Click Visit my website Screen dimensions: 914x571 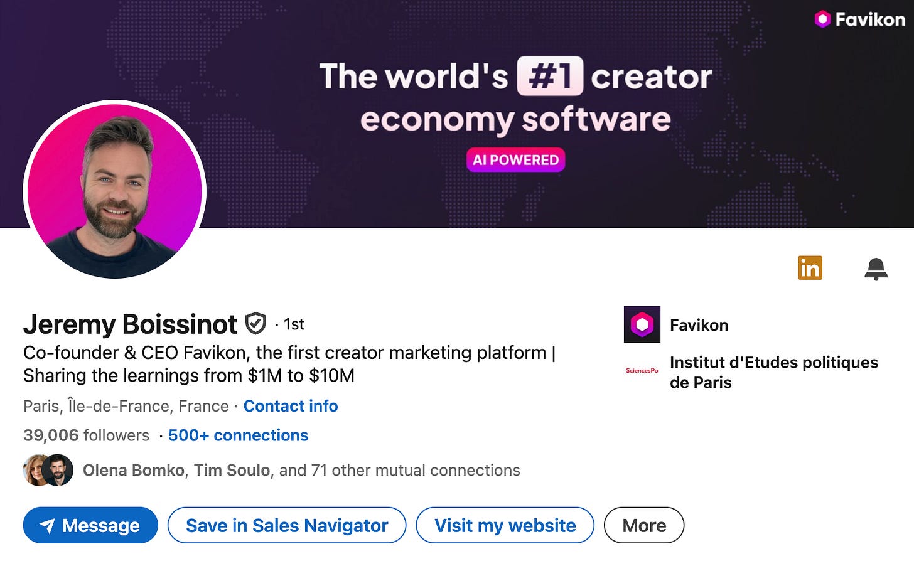click(x=505, y=525)
